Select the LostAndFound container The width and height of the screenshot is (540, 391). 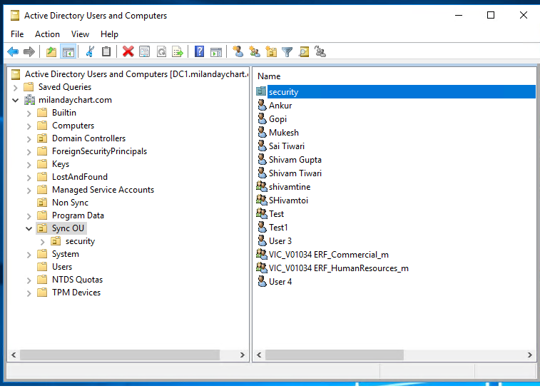click(x=80, y=177)
